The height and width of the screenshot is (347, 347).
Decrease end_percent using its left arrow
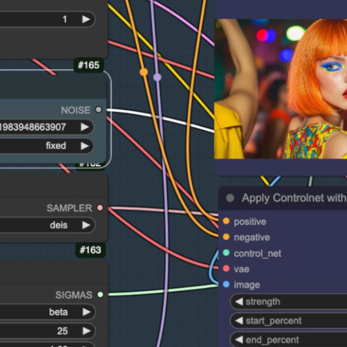point(239,339)
